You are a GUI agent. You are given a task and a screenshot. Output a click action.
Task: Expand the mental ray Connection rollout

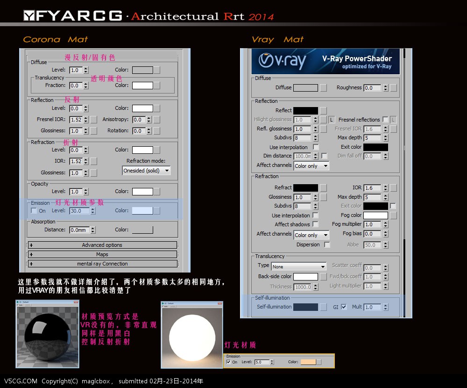point(102,264)
